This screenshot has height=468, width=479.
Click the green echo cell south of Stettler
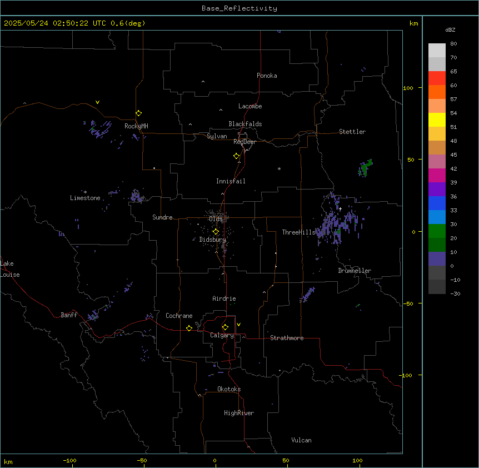(x=365, y=167)
